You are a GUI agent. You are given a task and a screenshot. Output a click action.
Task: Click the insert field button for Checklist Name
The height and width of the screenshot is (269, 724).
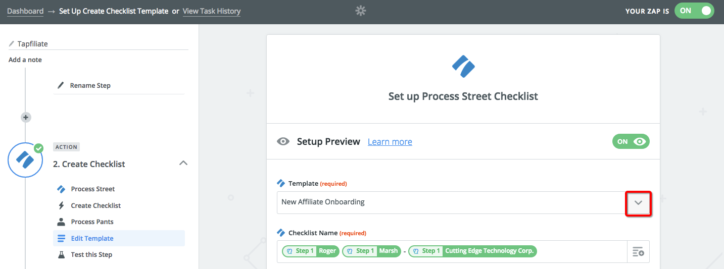(x=638, y=251)
